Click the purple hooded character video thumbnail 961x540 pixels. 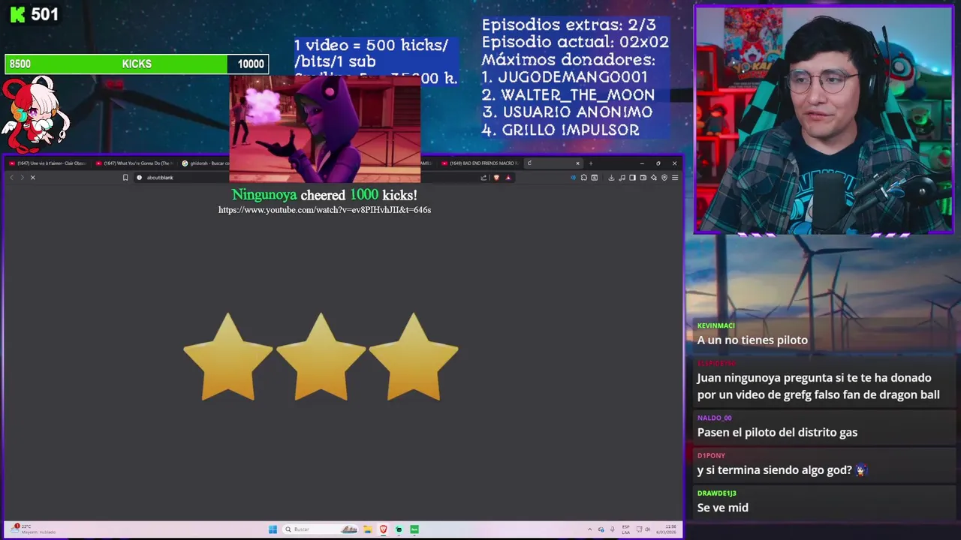324,129
